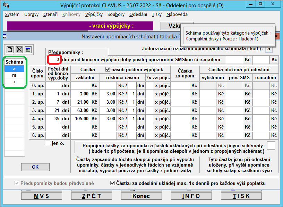Image resolution: width=283 pixels, height=207 pixels.
Task: Open the table view icon above Schéma list
Action: tap(28, 50)
